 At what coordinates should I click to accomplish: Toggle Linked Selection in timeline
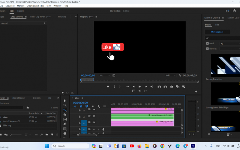click(x=87, y=106)
